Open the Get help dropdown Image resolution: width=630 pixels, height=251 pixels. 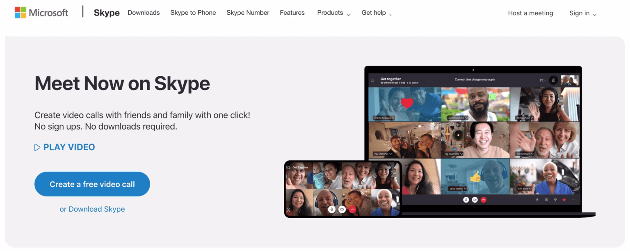click(377, 13)
